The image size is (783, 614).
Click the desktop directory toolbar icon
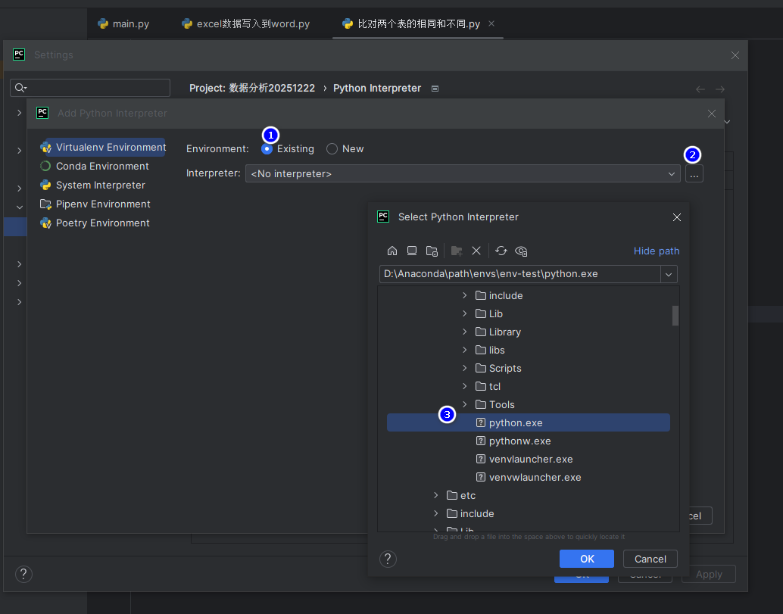coord(412,251)
